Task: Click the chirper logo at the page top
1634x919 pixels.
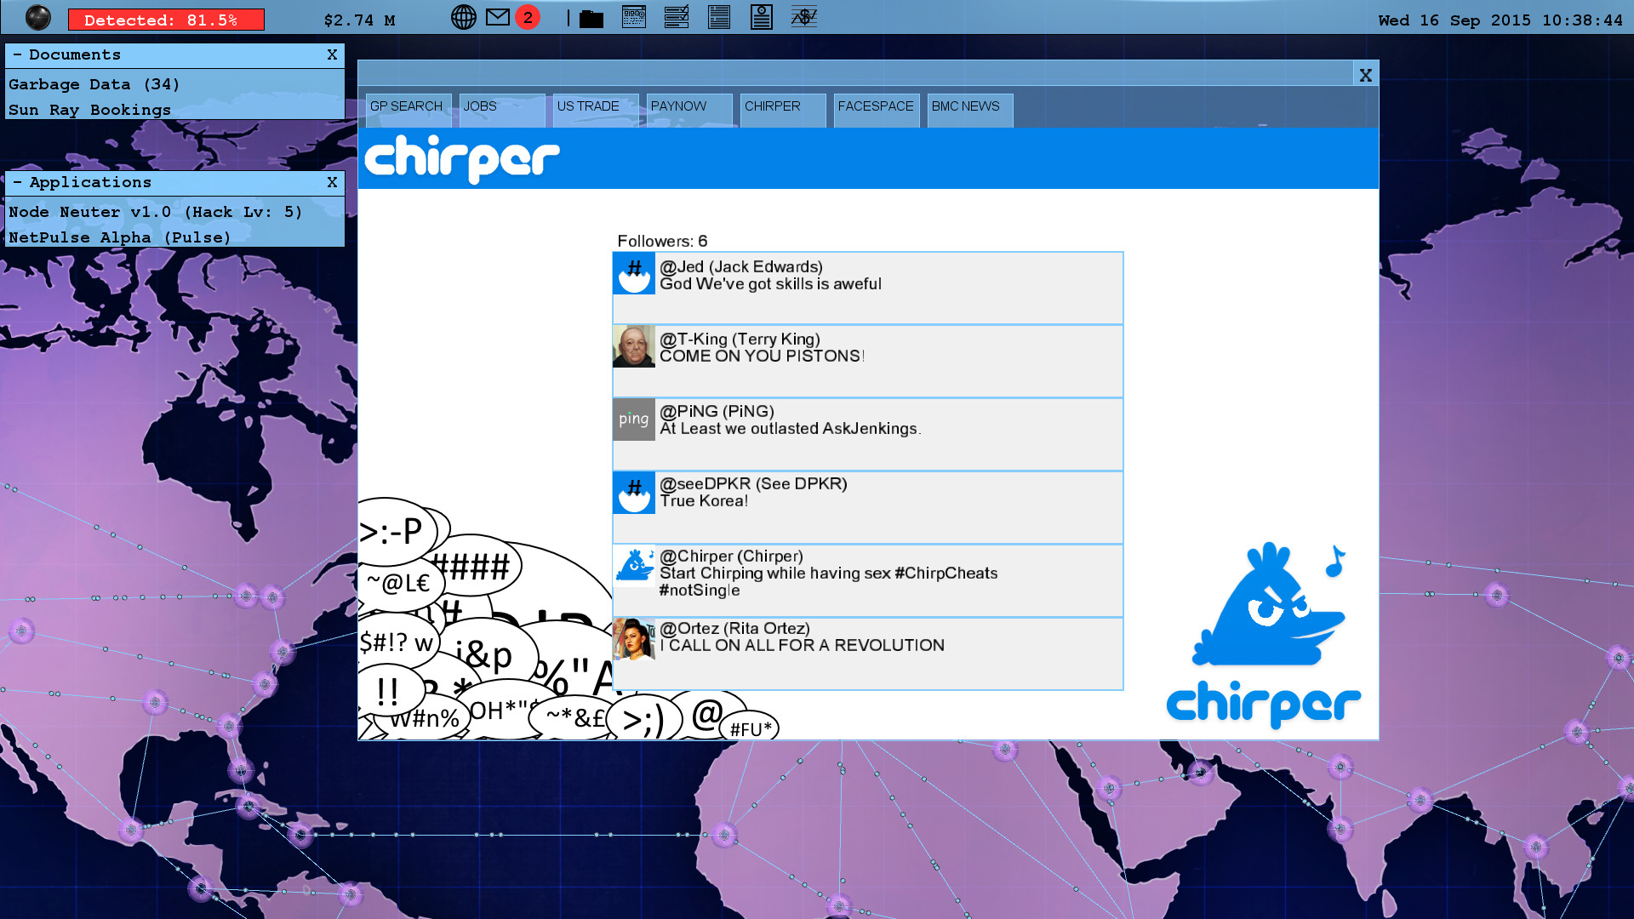Action: pyautogui.click(x=461, y=157)
